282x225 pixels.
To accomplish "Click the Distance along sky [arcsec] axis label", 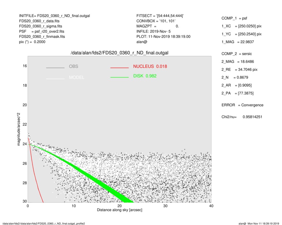I will (119, 210).
